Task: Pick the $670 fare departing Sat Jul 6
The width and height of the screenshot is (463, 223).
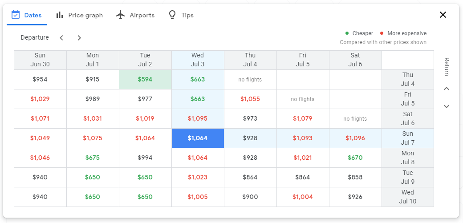Action: [355, 158]
